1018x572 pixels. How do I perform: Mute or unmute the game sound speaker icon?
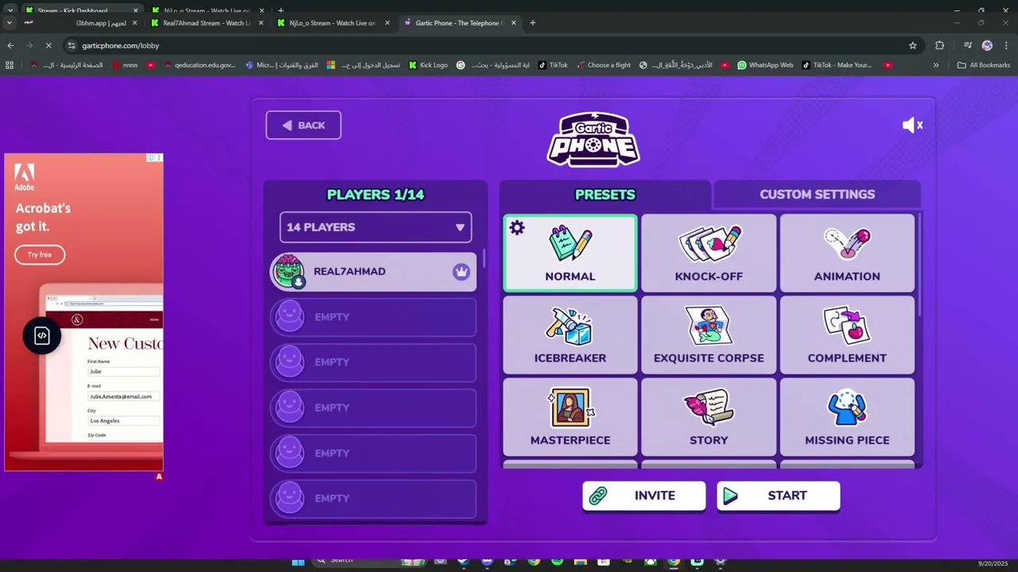(912, 125)
